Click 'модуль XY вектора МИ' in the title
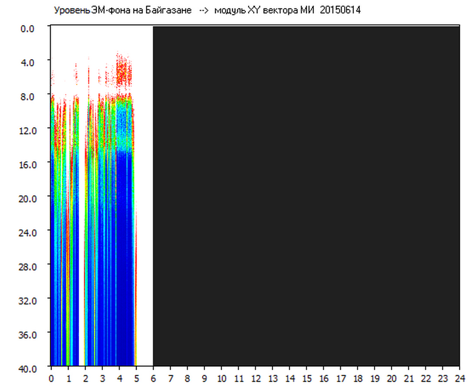 pos(264,10)
